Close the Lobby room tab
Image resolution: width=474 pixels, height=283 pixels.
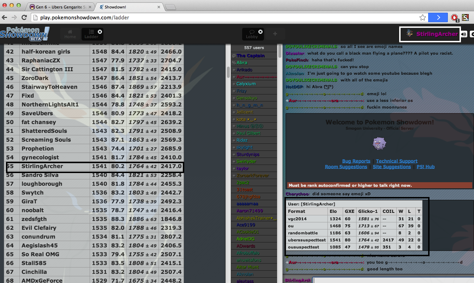[260, 32]
